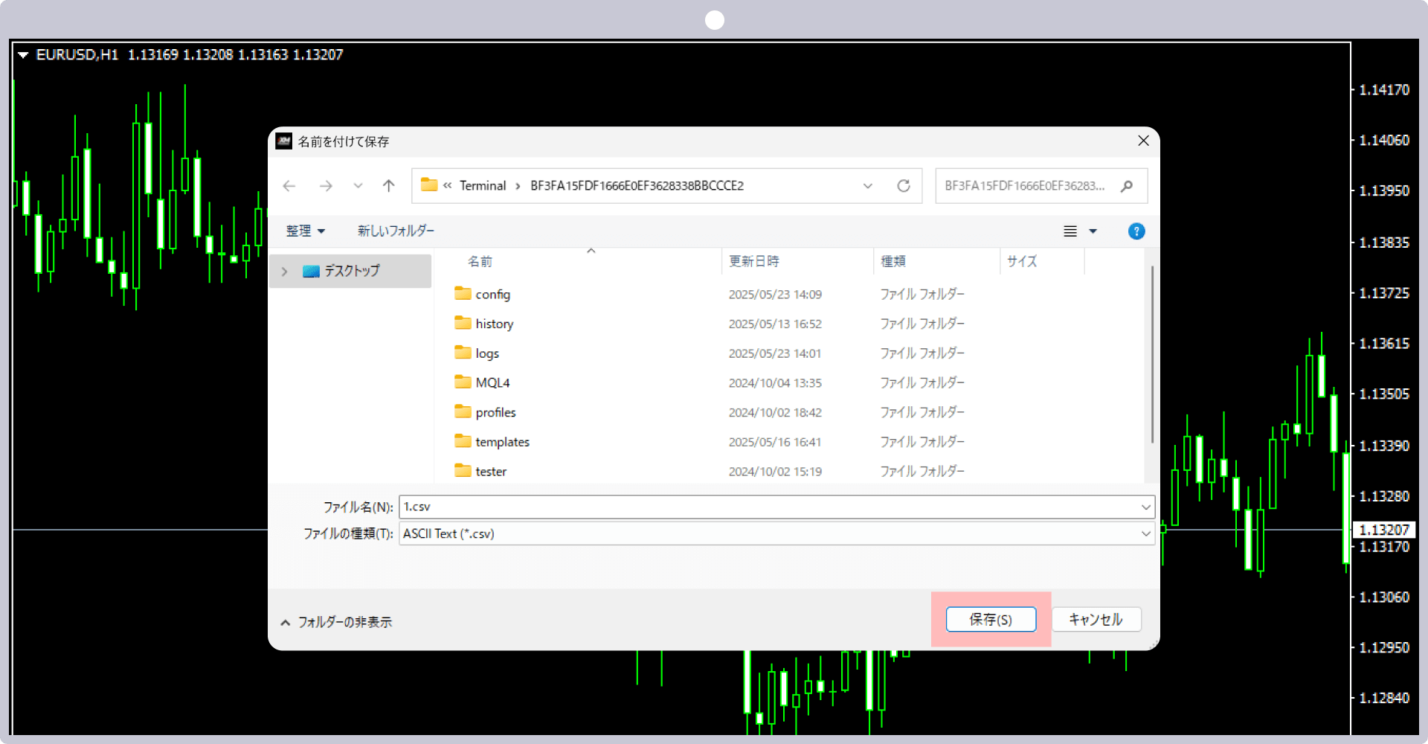Open the 整理 menu
Image resolution: width=1428 pixels, height=744 pixels.
[x=306, y=231]
